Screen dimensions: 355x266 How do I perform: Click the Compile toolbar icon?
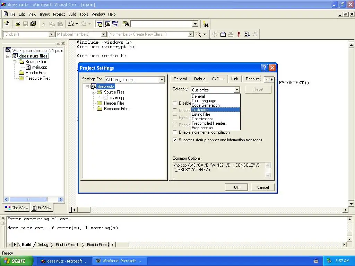215,34
